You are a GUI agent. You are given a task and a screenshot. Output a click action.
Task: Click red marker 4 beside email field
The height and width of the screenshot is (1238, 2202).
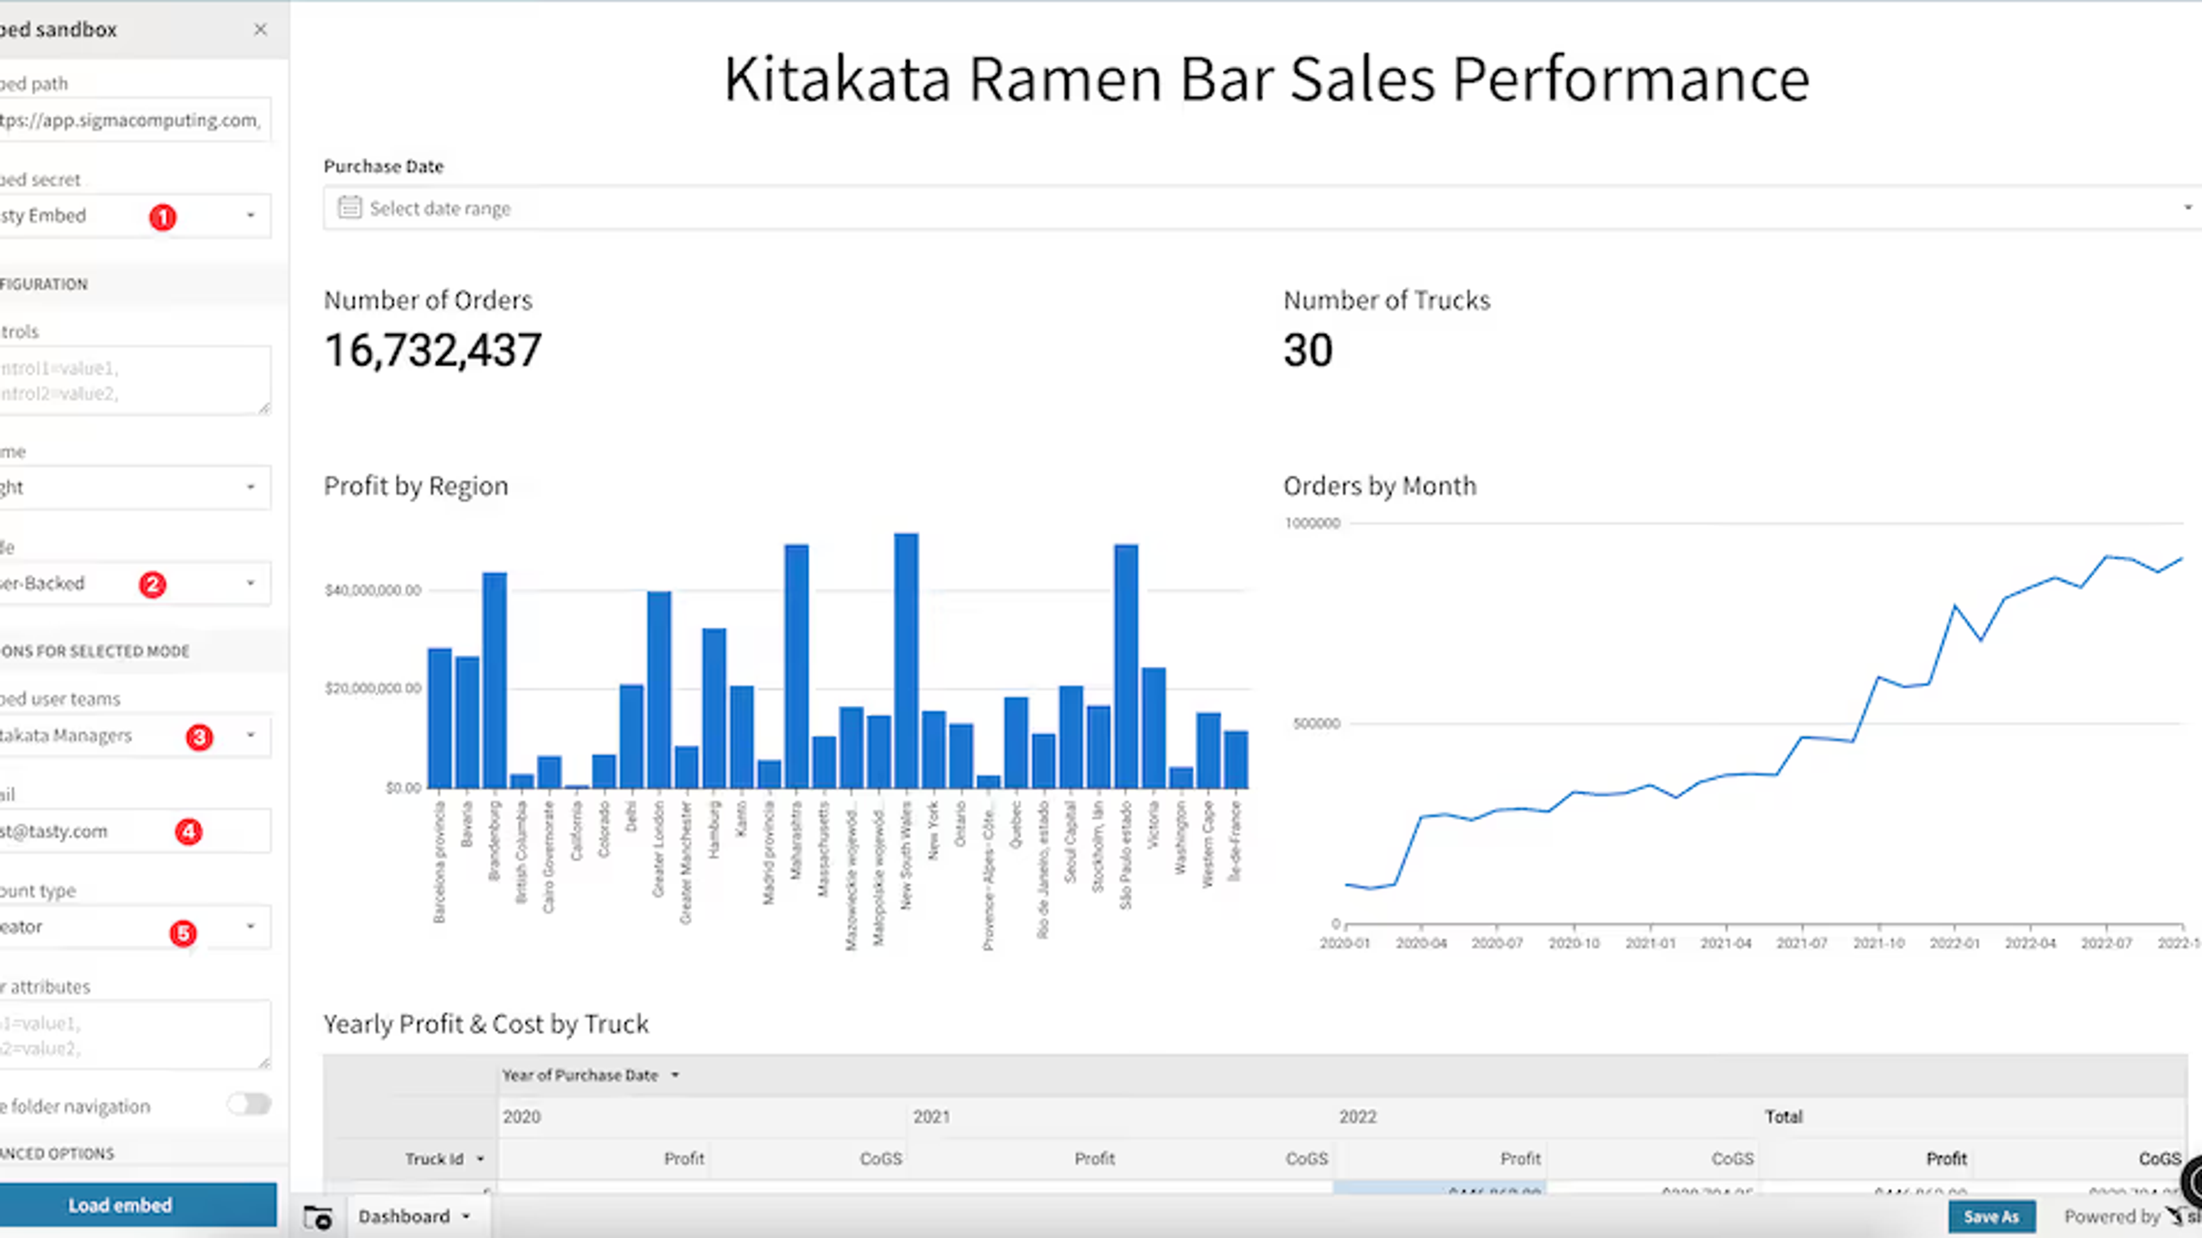pos(188,831)
